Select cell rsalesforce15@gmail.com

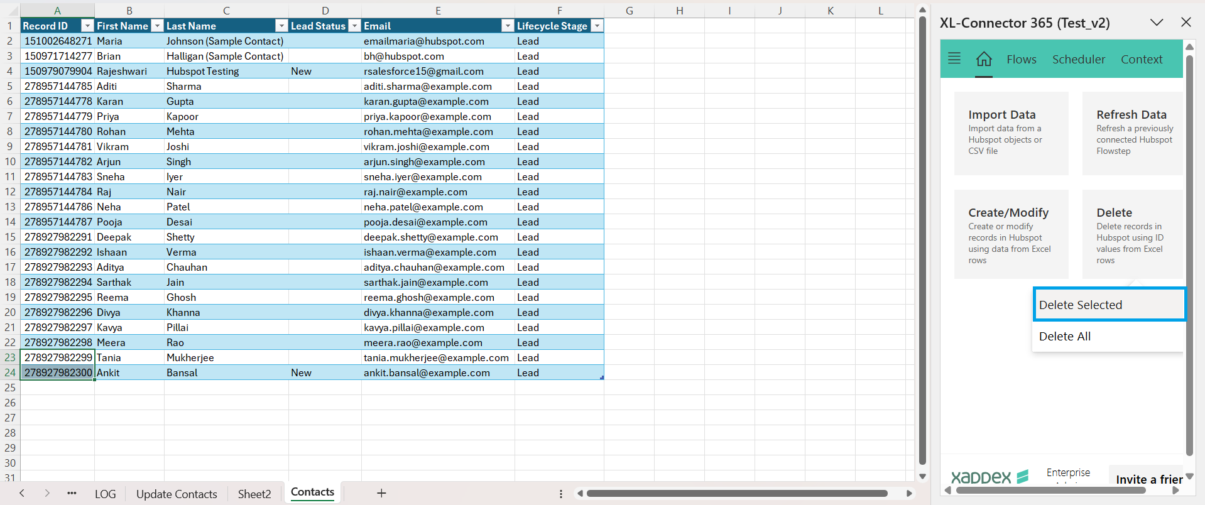coord(438,71)
